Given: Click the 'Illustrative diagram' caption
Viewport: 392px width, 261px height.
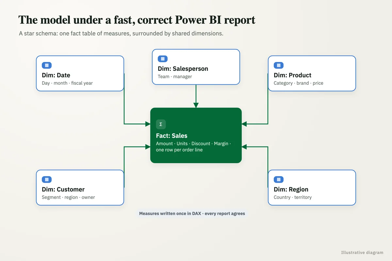Looking at the screenshot, I should [362, 253].
